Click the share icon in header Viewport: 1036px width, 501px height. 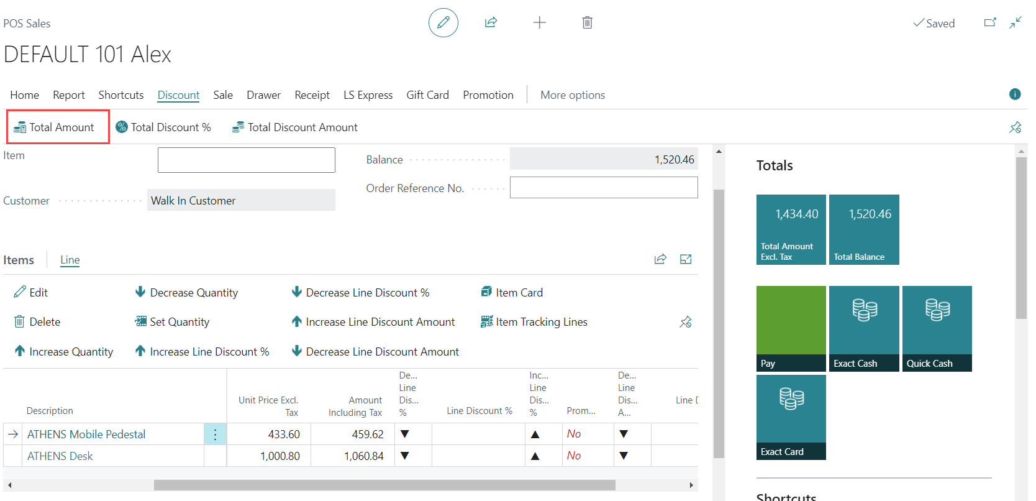[x=491, y=23]
